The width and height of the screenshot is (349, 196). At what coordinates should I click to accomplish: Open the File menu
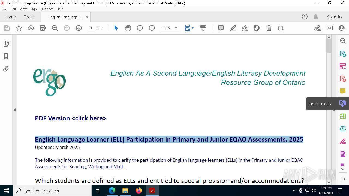click(4, 9)
